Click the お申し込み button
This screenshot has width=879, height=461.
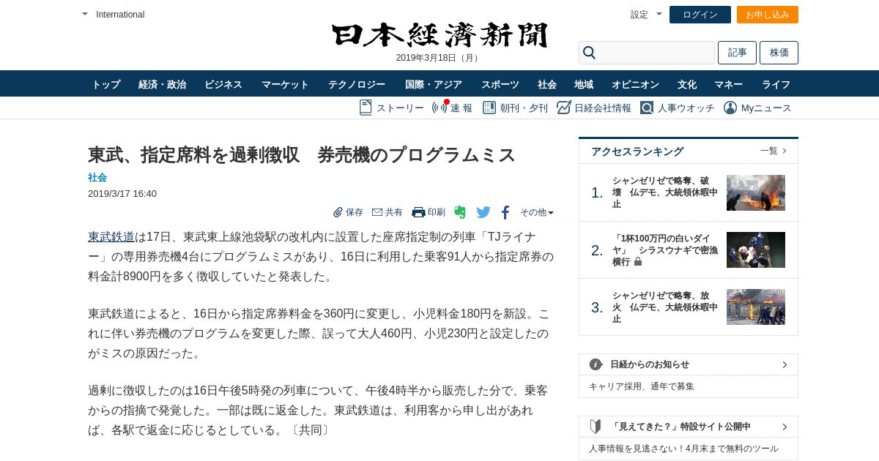tap(768, 15)
